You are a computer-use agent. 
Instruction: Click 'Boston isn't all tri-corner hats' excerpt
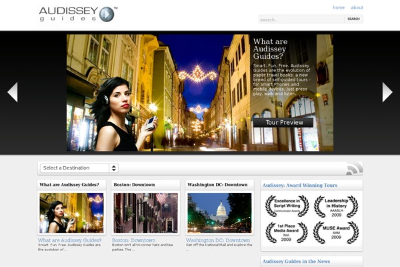click(143, 247)
